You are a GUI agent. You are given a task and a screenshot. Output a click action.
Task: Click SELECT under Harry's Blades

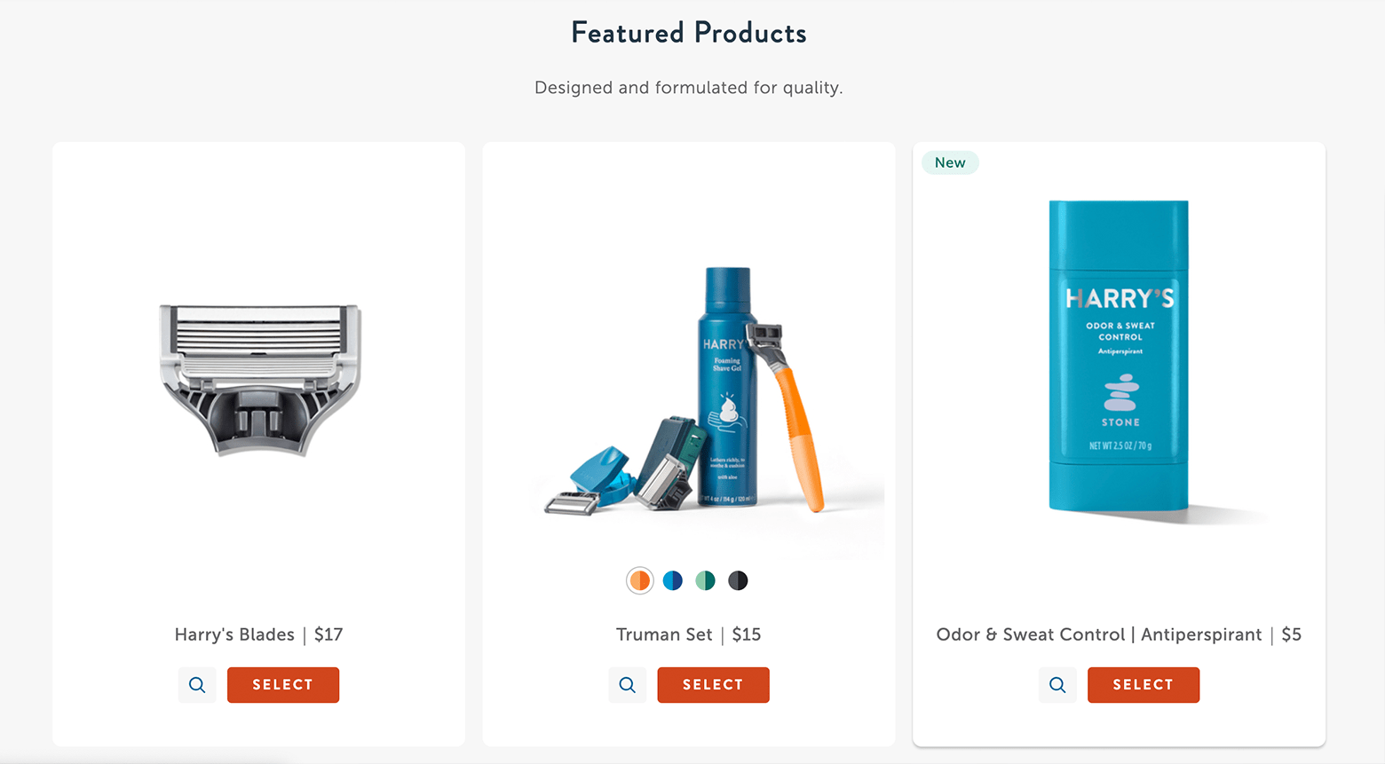tap(282, 684)
